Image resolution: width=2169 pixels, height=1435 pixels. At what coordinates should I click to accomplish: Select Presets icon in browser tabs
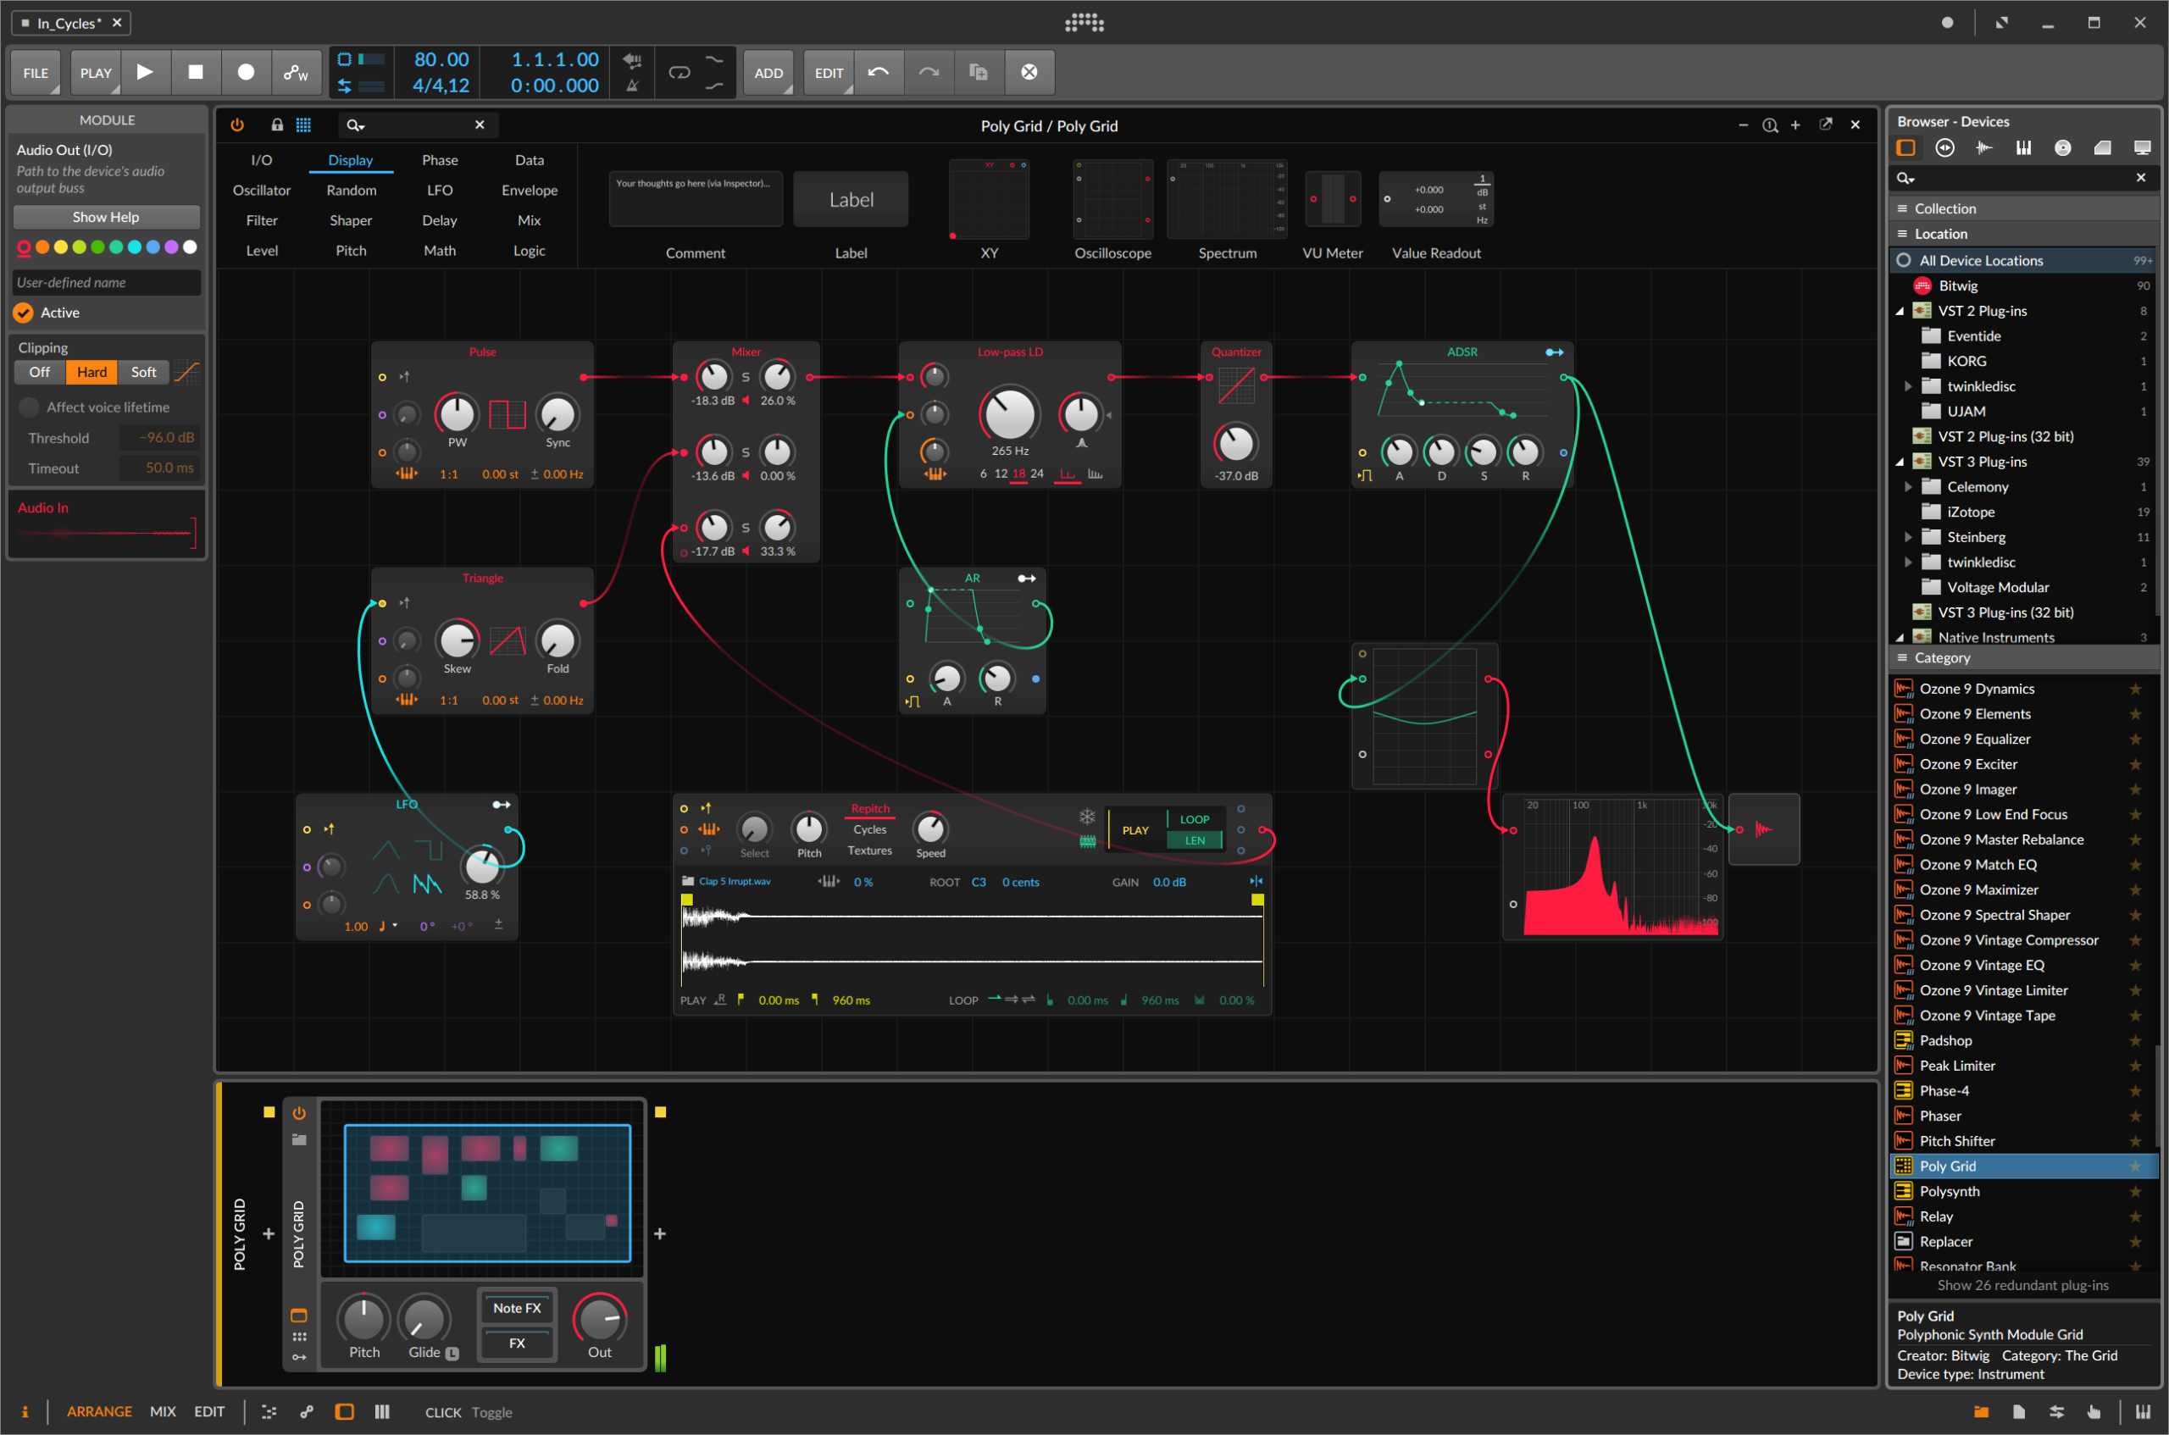coord(1944,147)
